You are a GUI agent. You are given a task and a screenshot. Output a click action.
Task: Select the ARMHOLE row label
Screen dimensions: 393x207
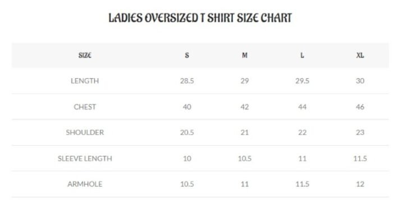tap(85, 184)
